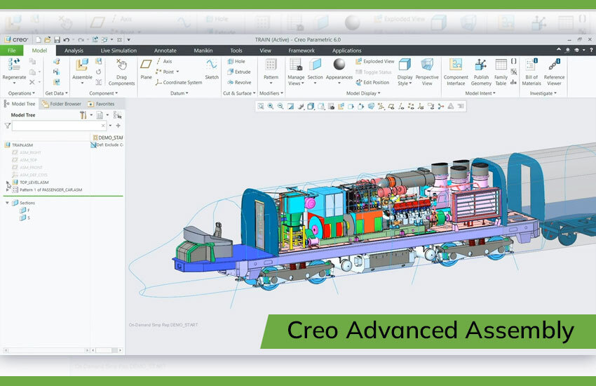Switch to the Manikin tab

tap(203, 51)
